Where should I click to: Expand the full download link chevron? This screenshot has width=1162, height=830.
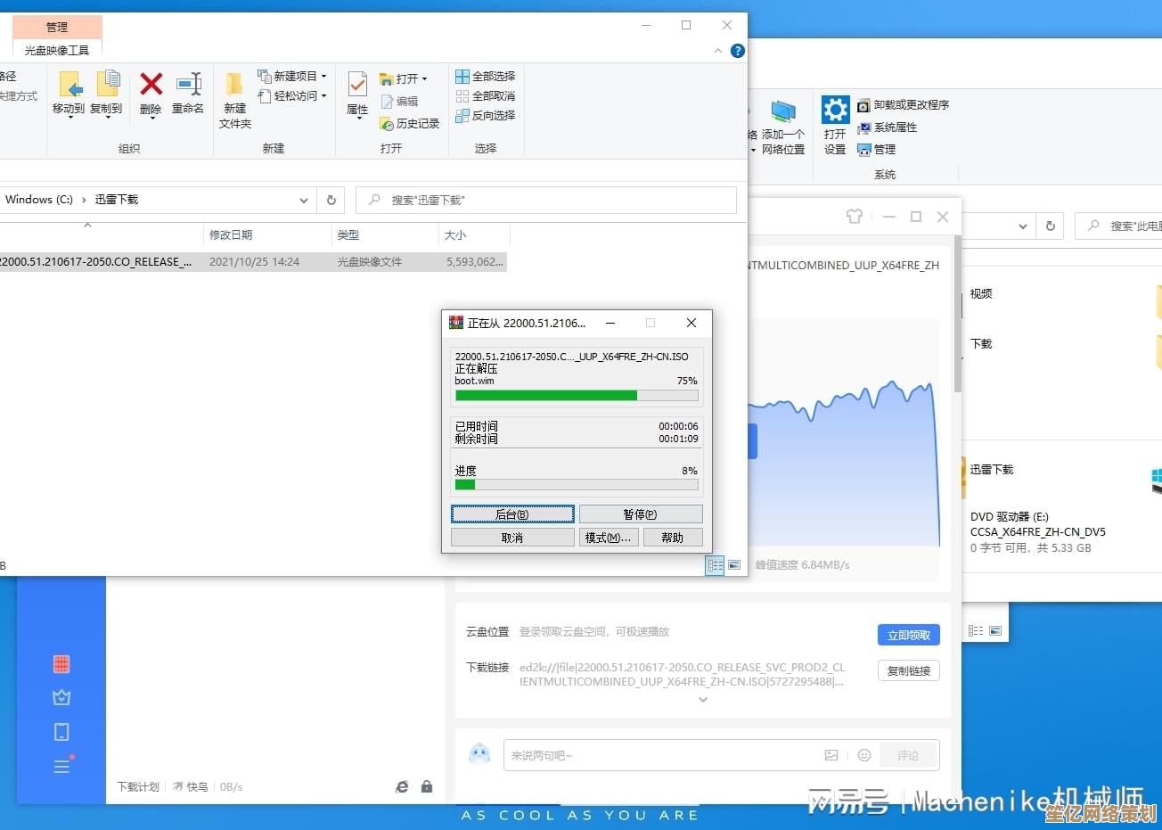(x=703, y=700)
